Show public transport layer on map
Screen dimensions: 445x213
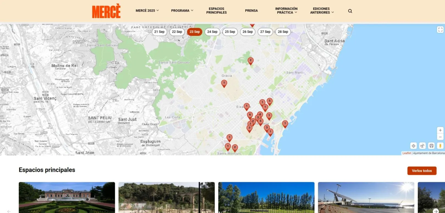[431, 146]
